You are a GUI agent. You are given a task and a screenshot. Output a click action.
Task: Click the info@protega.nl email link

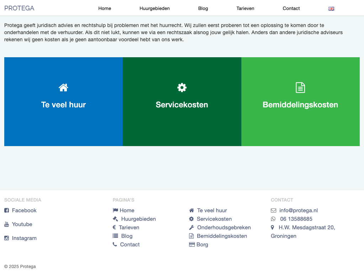[298, 210]
